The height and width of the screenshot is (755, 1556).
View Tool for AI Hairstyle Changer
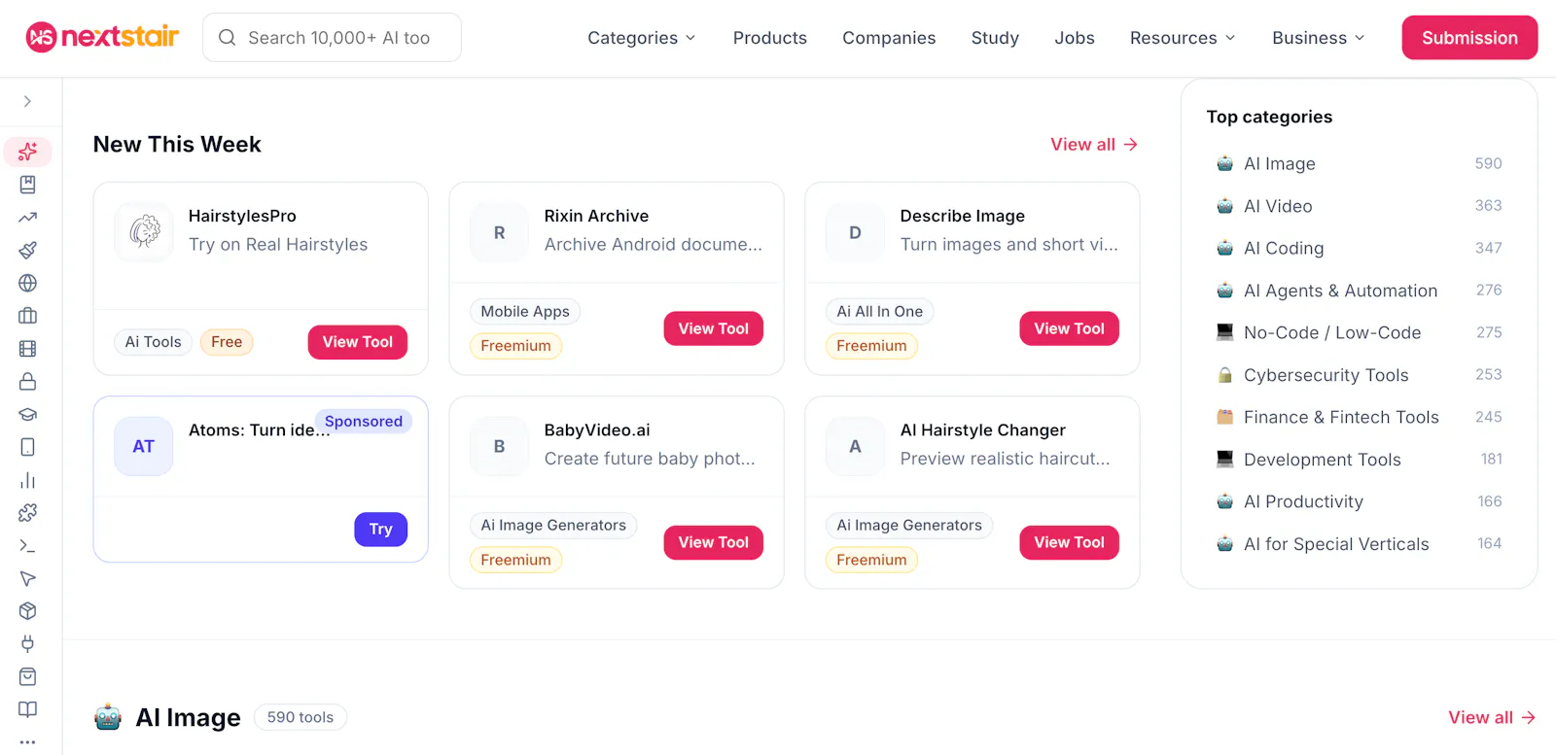coord(1070,542)
